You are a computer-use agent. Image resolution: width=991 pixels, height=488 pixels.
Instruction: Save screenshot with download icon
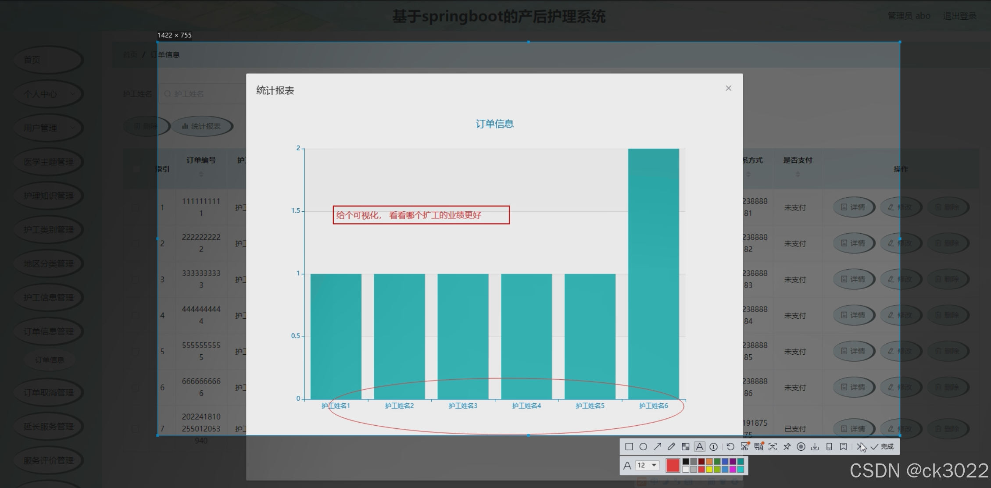coord(815,446)
